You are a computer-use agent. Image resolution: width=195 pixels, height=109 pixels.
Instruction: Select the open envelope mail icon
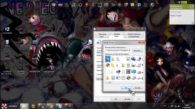pyautogui.click(x=123, y=78)
